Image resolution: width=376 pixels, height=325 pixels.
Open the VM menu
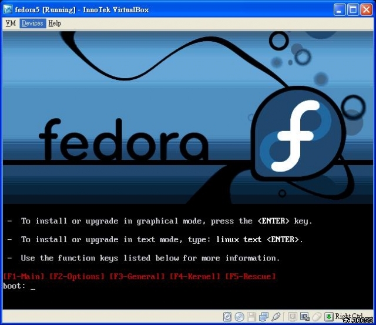click(x=11, y=24)
